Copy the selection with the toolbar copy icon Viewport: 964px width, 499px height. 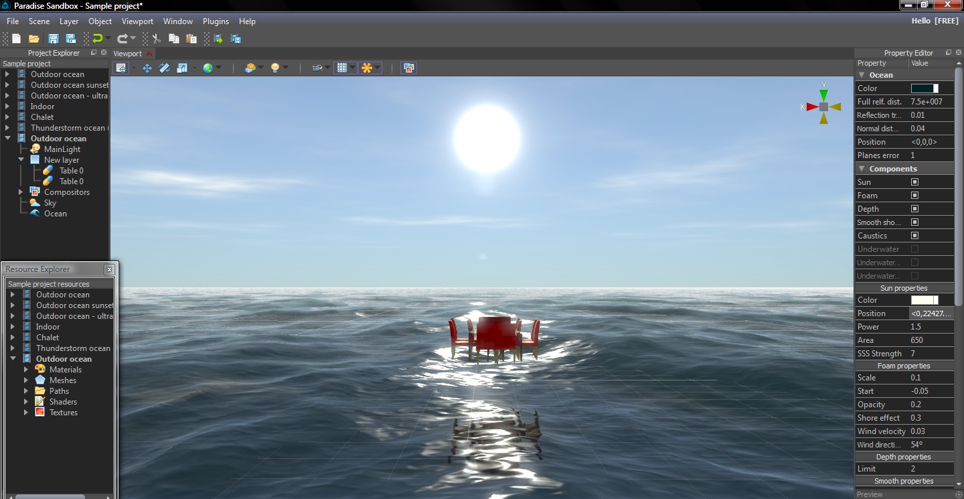coord(173,39)
